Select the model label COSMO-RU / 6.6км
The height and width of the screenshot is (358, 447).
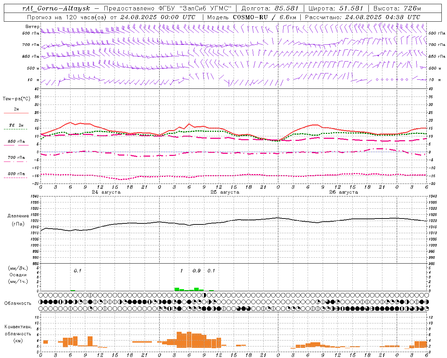pos(264,17)
